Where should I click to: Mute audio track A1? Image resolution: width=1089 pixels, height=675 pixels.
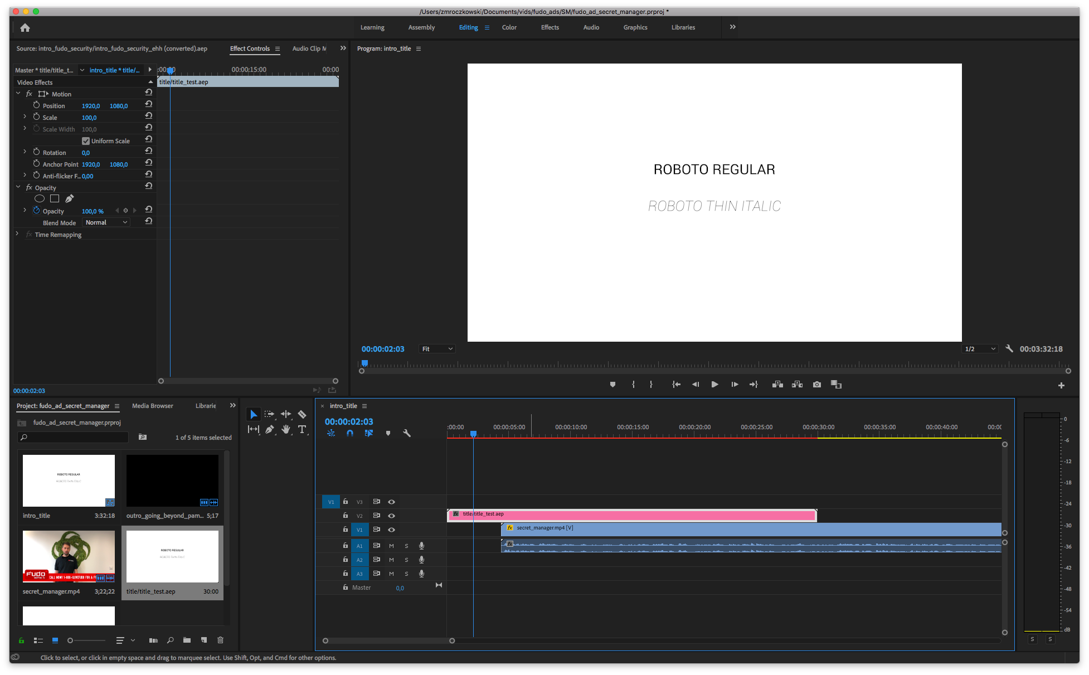(391, 546)
